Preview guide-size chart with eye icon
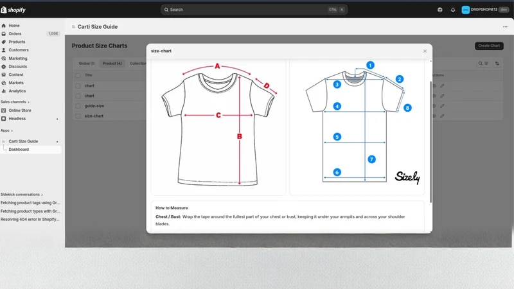 point(434,106)
